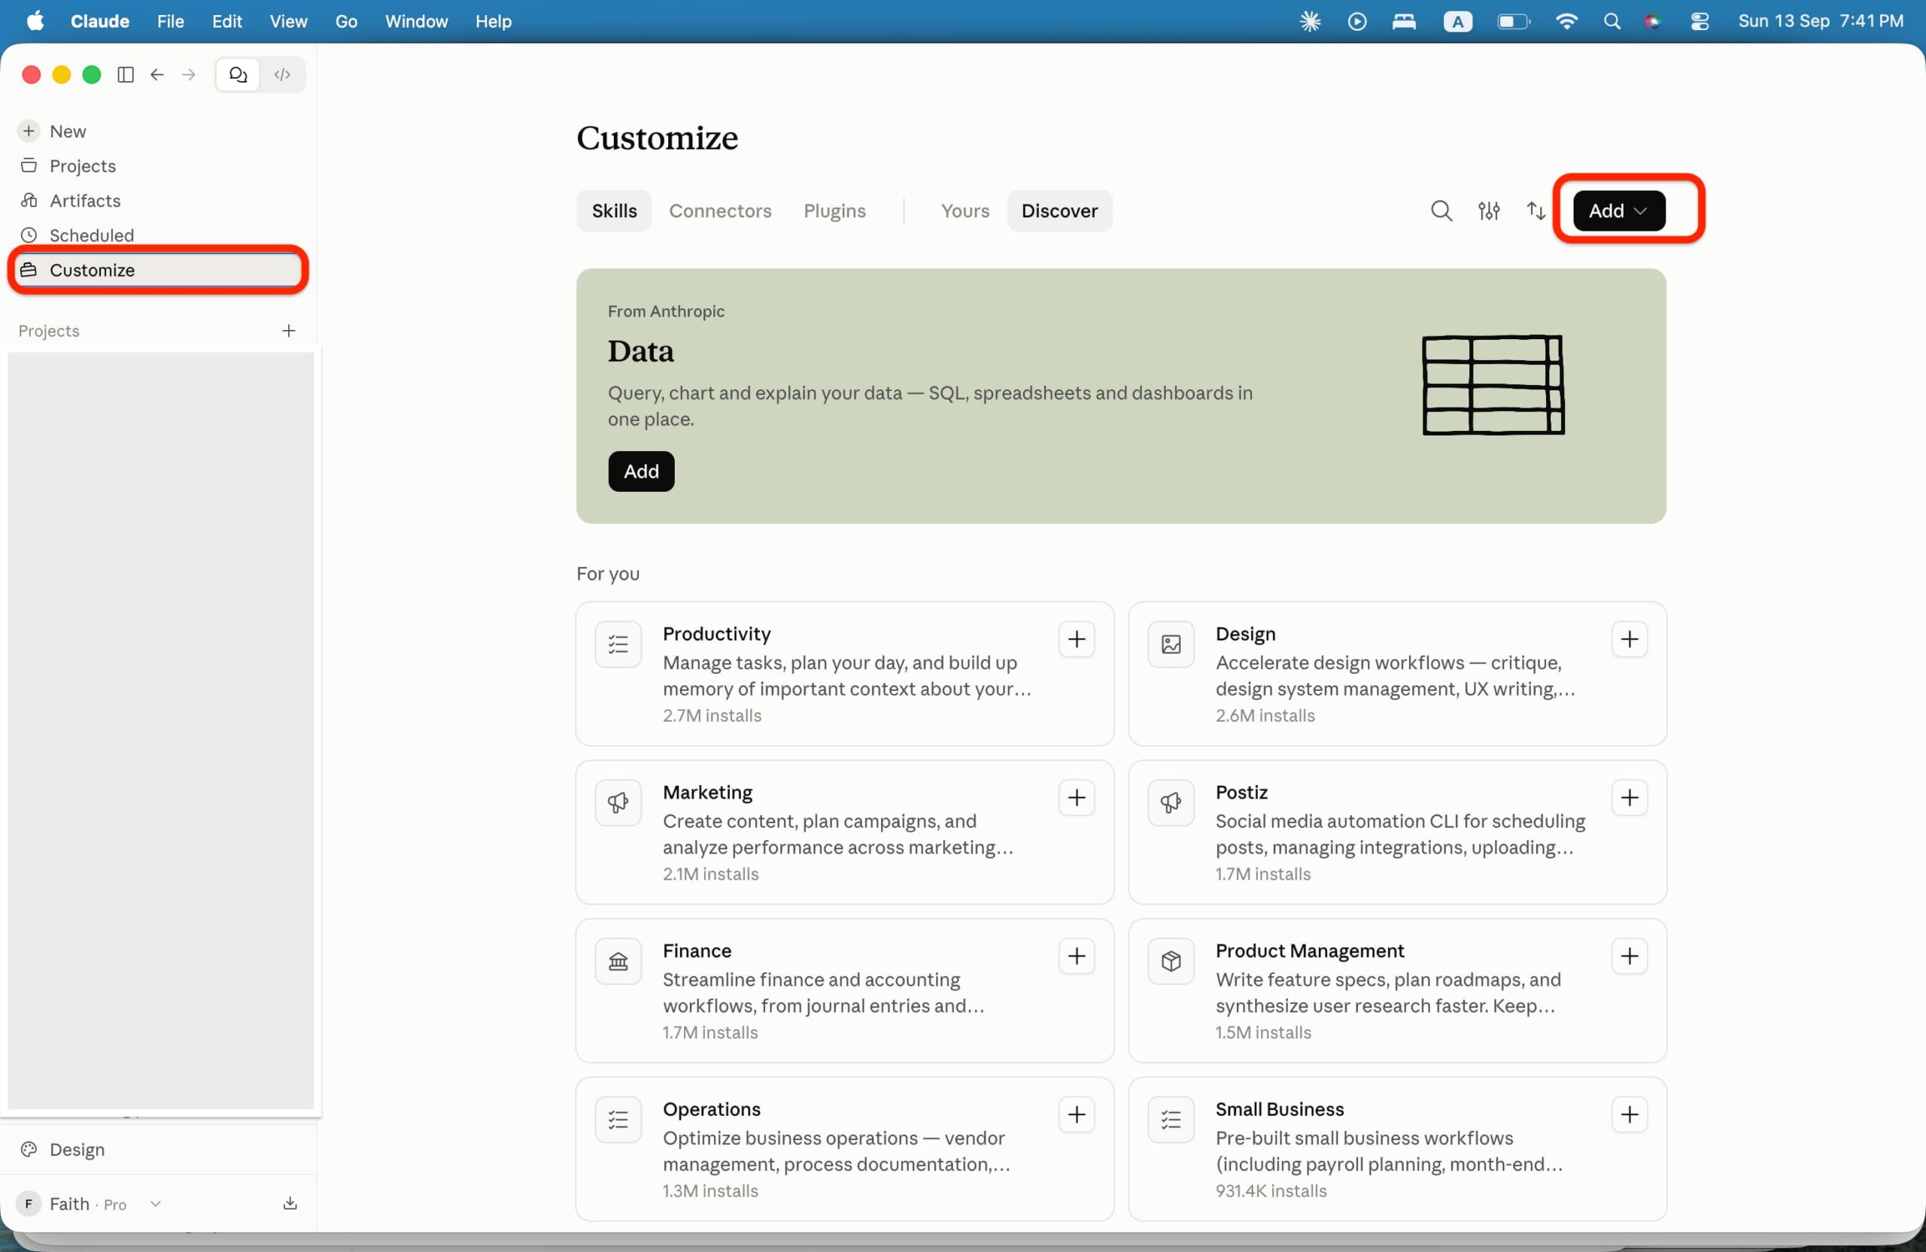Open Spotlight search in menu bar
Screen dimensions: 1926x1252
click(1612, 21)
